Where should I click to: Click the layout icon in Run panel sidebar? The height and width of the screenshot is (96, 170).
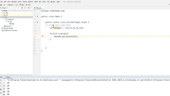[1, 89]
